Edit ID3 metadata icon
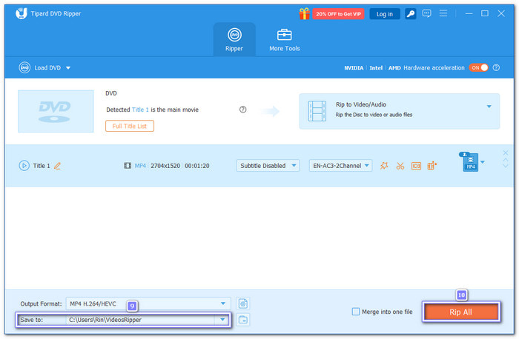This screenshot has width=519, height=339. tap(416, 166)
